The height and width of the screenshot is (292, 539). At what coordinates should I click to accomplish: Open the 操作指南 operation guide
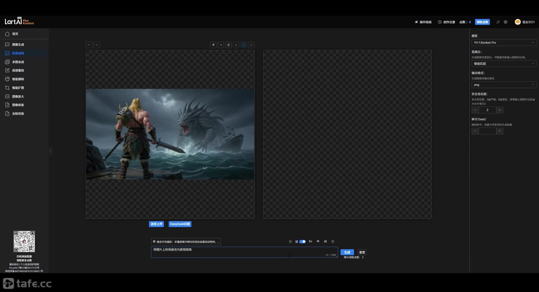click(x=423, y=22)
